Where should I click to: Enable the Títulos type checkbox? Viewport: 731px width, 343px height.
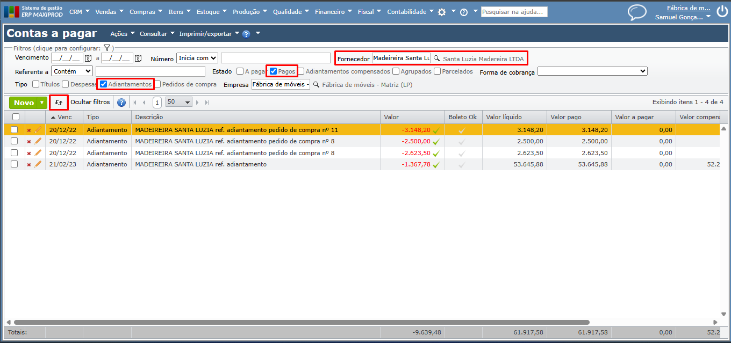[x=36, y=84]
